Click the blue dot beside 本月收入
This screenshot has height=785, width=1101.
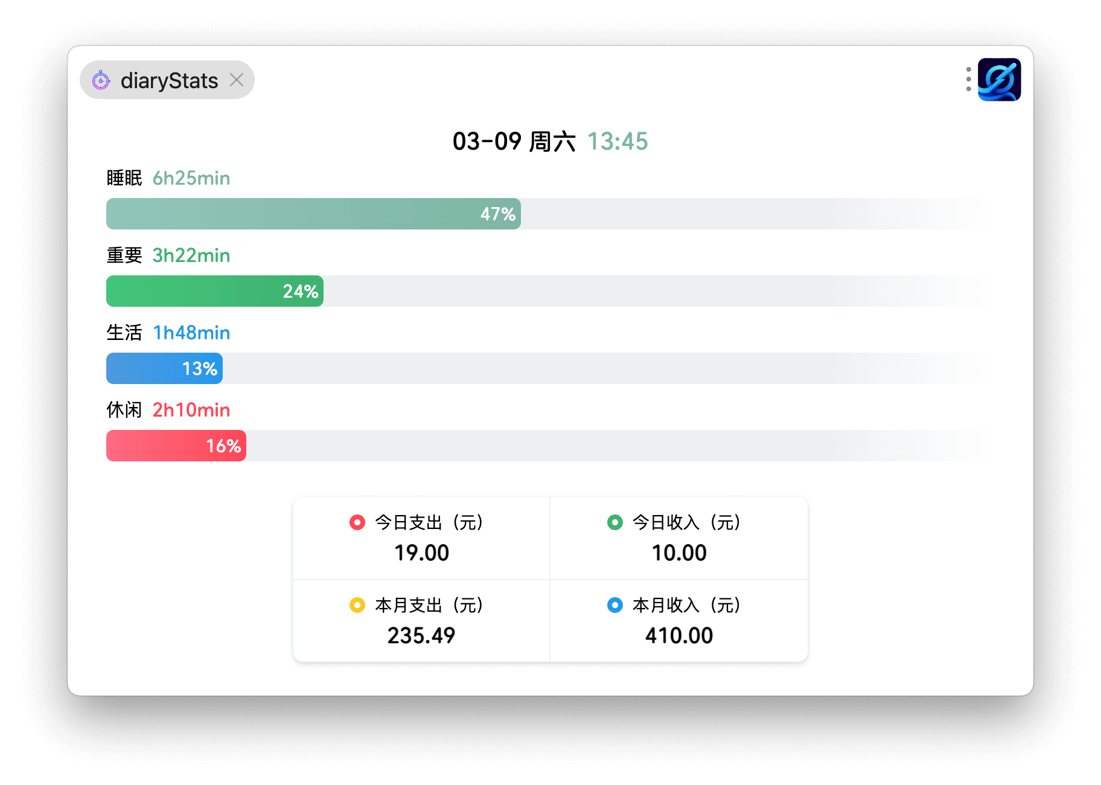pyautogui.click(x=615, y=604)
